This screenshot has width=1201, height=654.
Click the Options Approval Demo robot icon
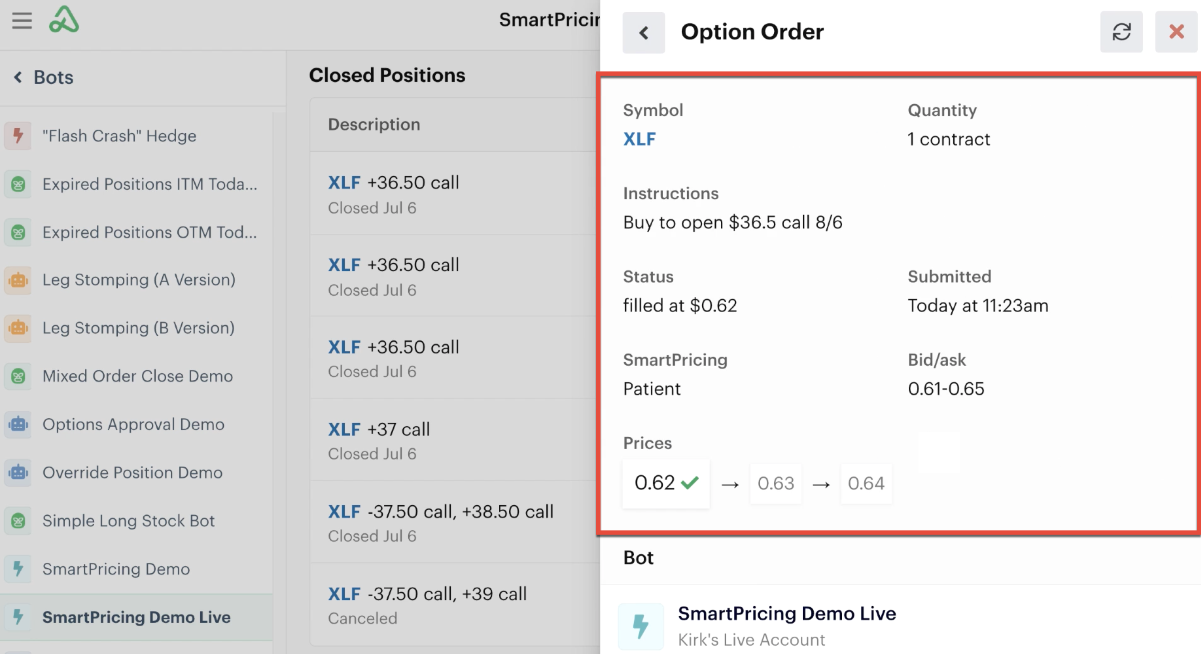click(18, 424)
